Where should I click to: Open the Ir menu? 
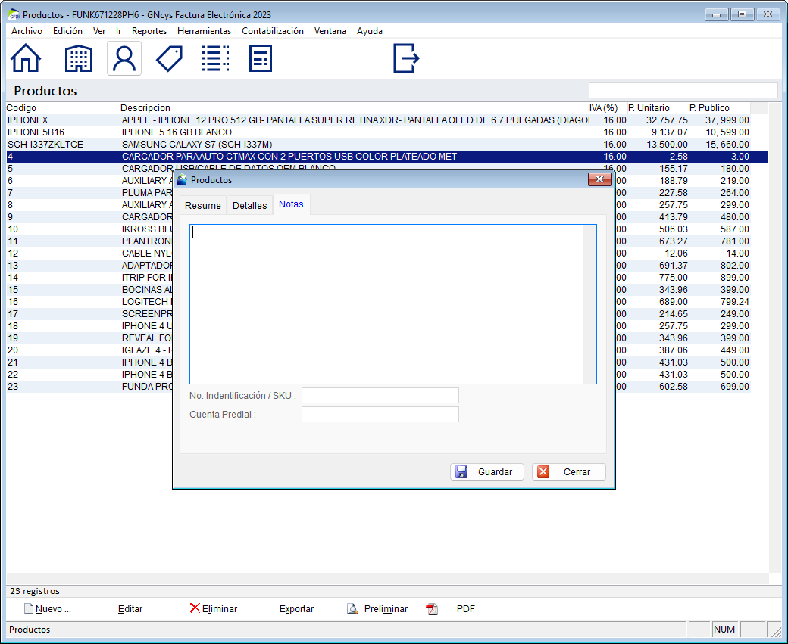pyautogui.click(x=119, y=30)
